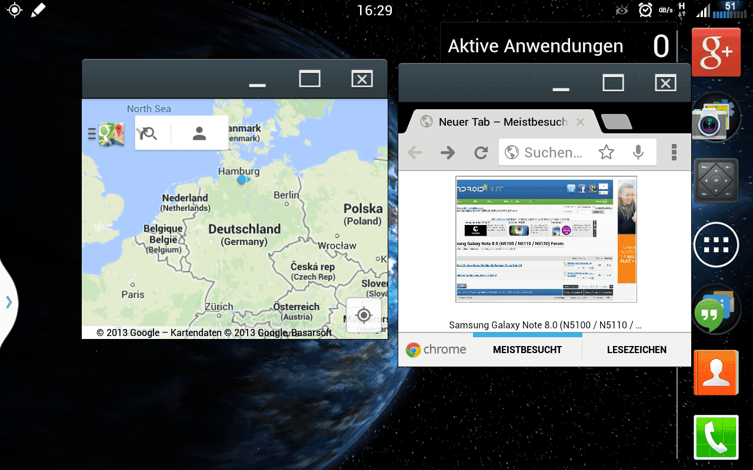Open the Samsung Galaxy Note 8.0 forum thumbnail
The height and width of the screenshot is (470, 753).
pyautogui.click(x=546, y=239)
